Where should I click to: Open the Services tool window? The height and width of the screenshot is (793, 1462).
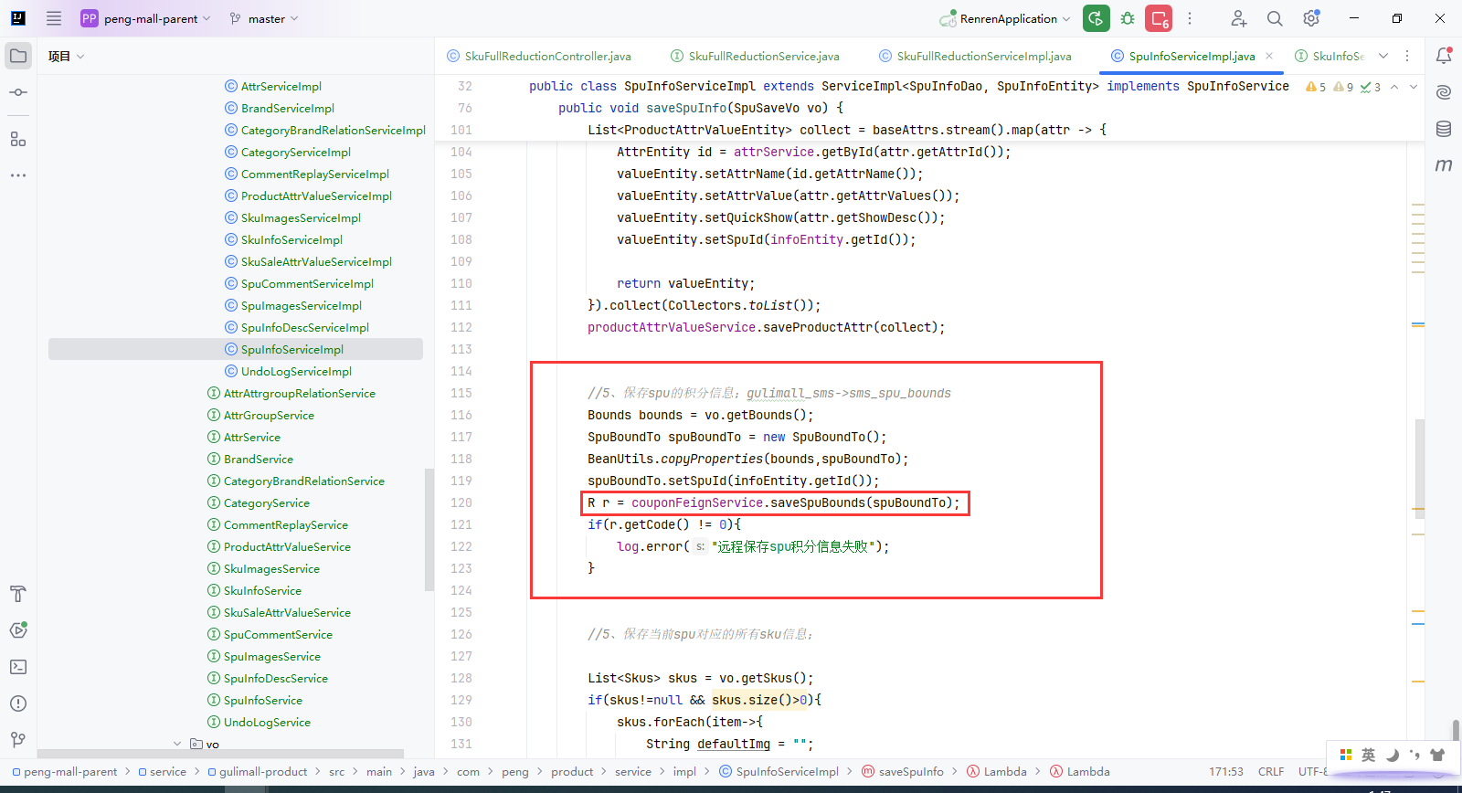[18, 630]
